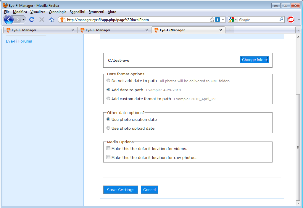Reload the current page

(x=32, y=19)
